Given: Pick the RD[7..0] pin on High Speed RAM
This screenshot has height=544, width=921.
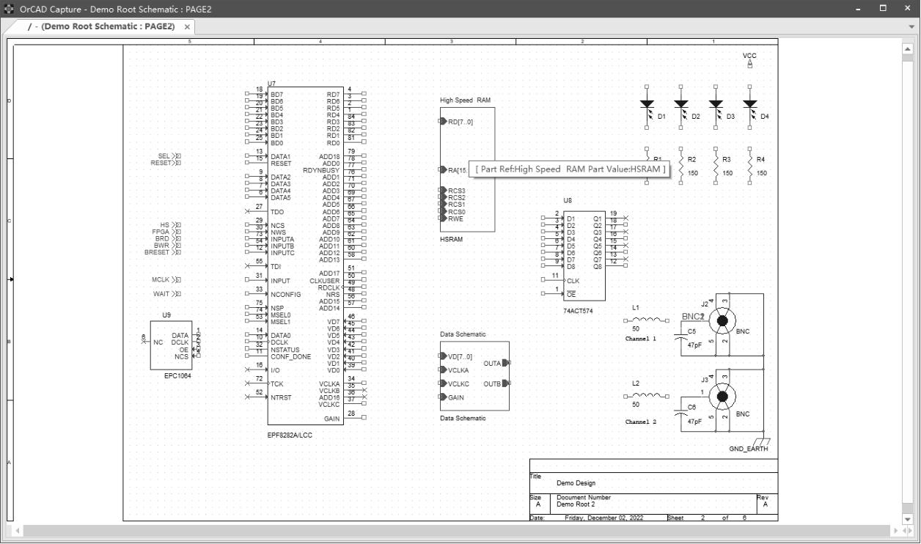Looking at the screenshot, I should (x=443, y=121).
